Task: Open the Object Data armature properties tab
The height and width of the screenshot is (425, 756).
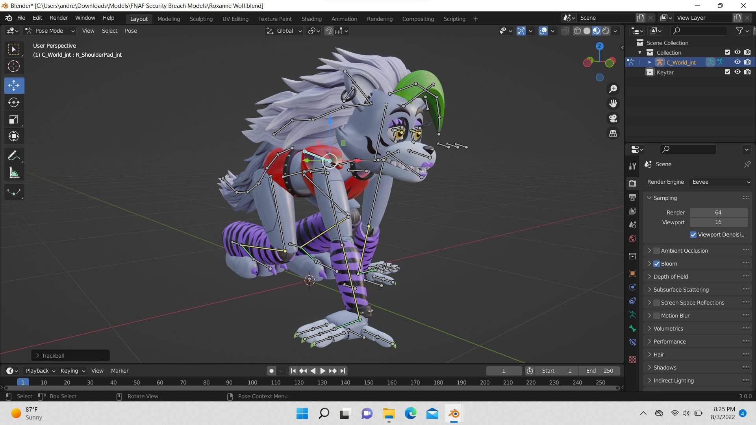Action: pyautogui.click(x=633, y=314)
